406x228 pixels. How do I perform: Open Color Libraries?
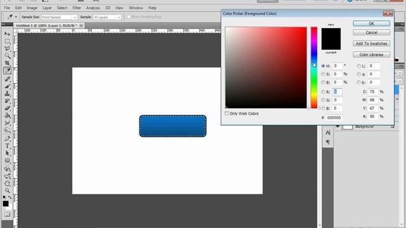tap(371, 54)
